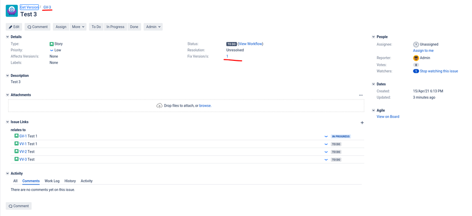This screenshot has width=472, height=216.
Task: Open the Get Version project breadcrumb link
Action: (x=29, y=7)
